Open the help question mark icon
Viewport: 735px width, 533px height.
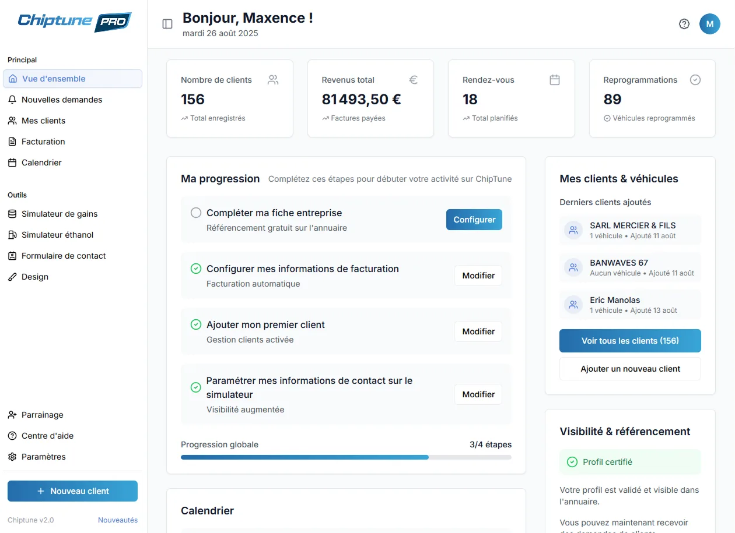pyautogui.click(x=684, y=24)
